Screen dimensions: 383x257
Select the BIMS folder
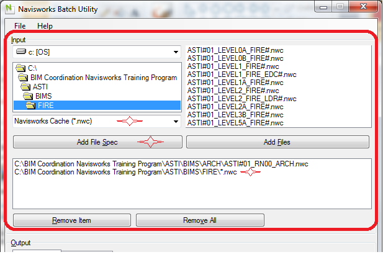[43, 96]
